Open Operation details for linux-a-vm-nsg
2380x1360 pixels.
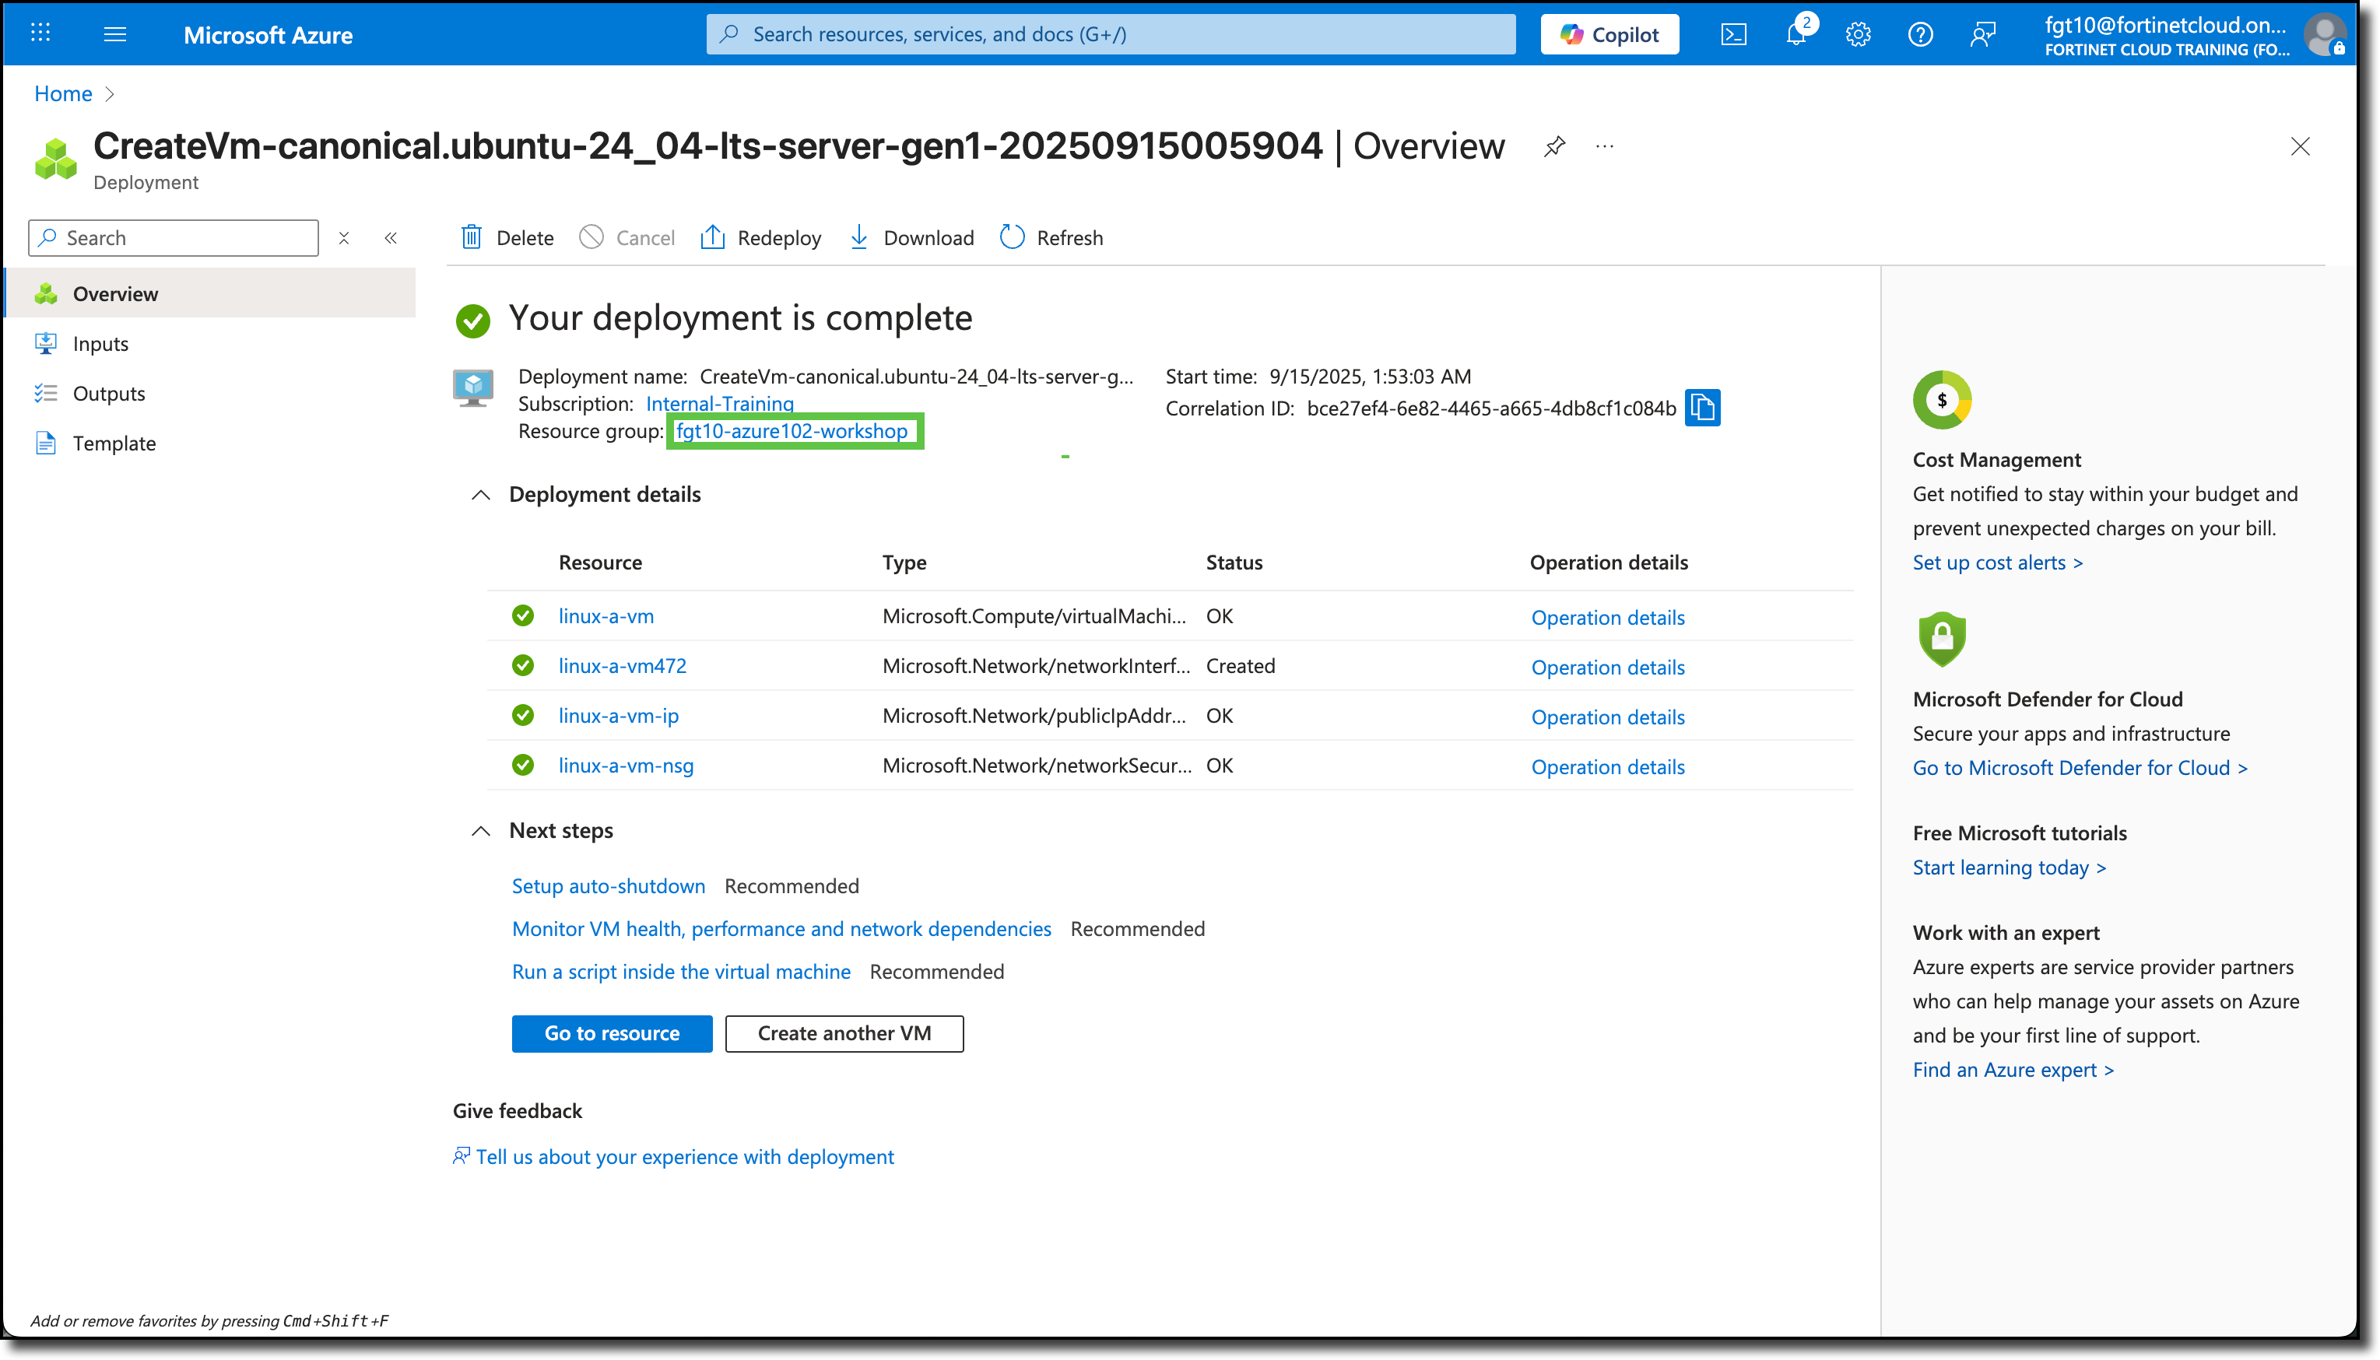coord(1607,766)
